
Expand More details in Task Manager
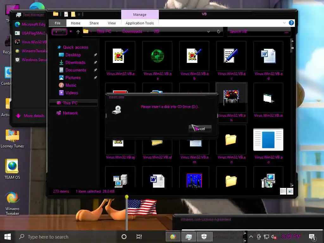[30, 116]
